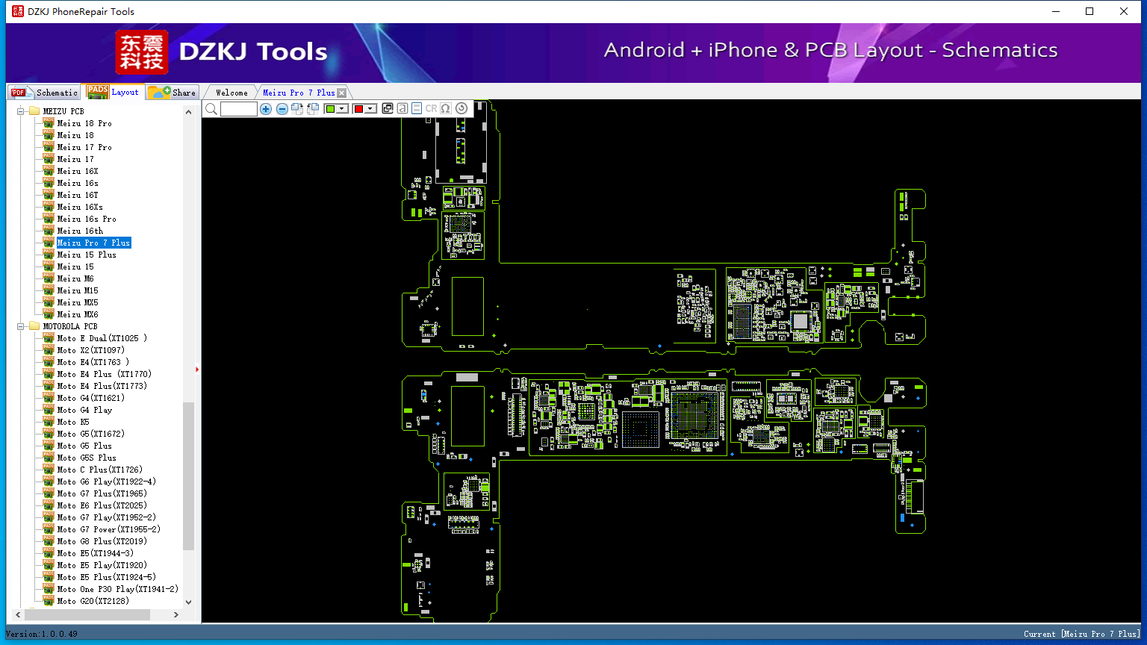This screenshot has height=645, width=1147.
Task: Open the Share tab
Action: (172, 93)
